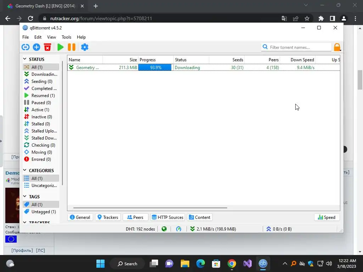Select the Stalled Downloading filter
Screen dimensions: 363x272
coord(41,138)
